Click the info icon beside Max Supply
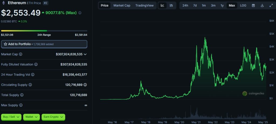 tap(21, 105)
